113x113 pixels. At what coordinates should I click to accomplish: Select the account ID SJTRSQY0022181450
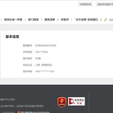pos(46,45)
